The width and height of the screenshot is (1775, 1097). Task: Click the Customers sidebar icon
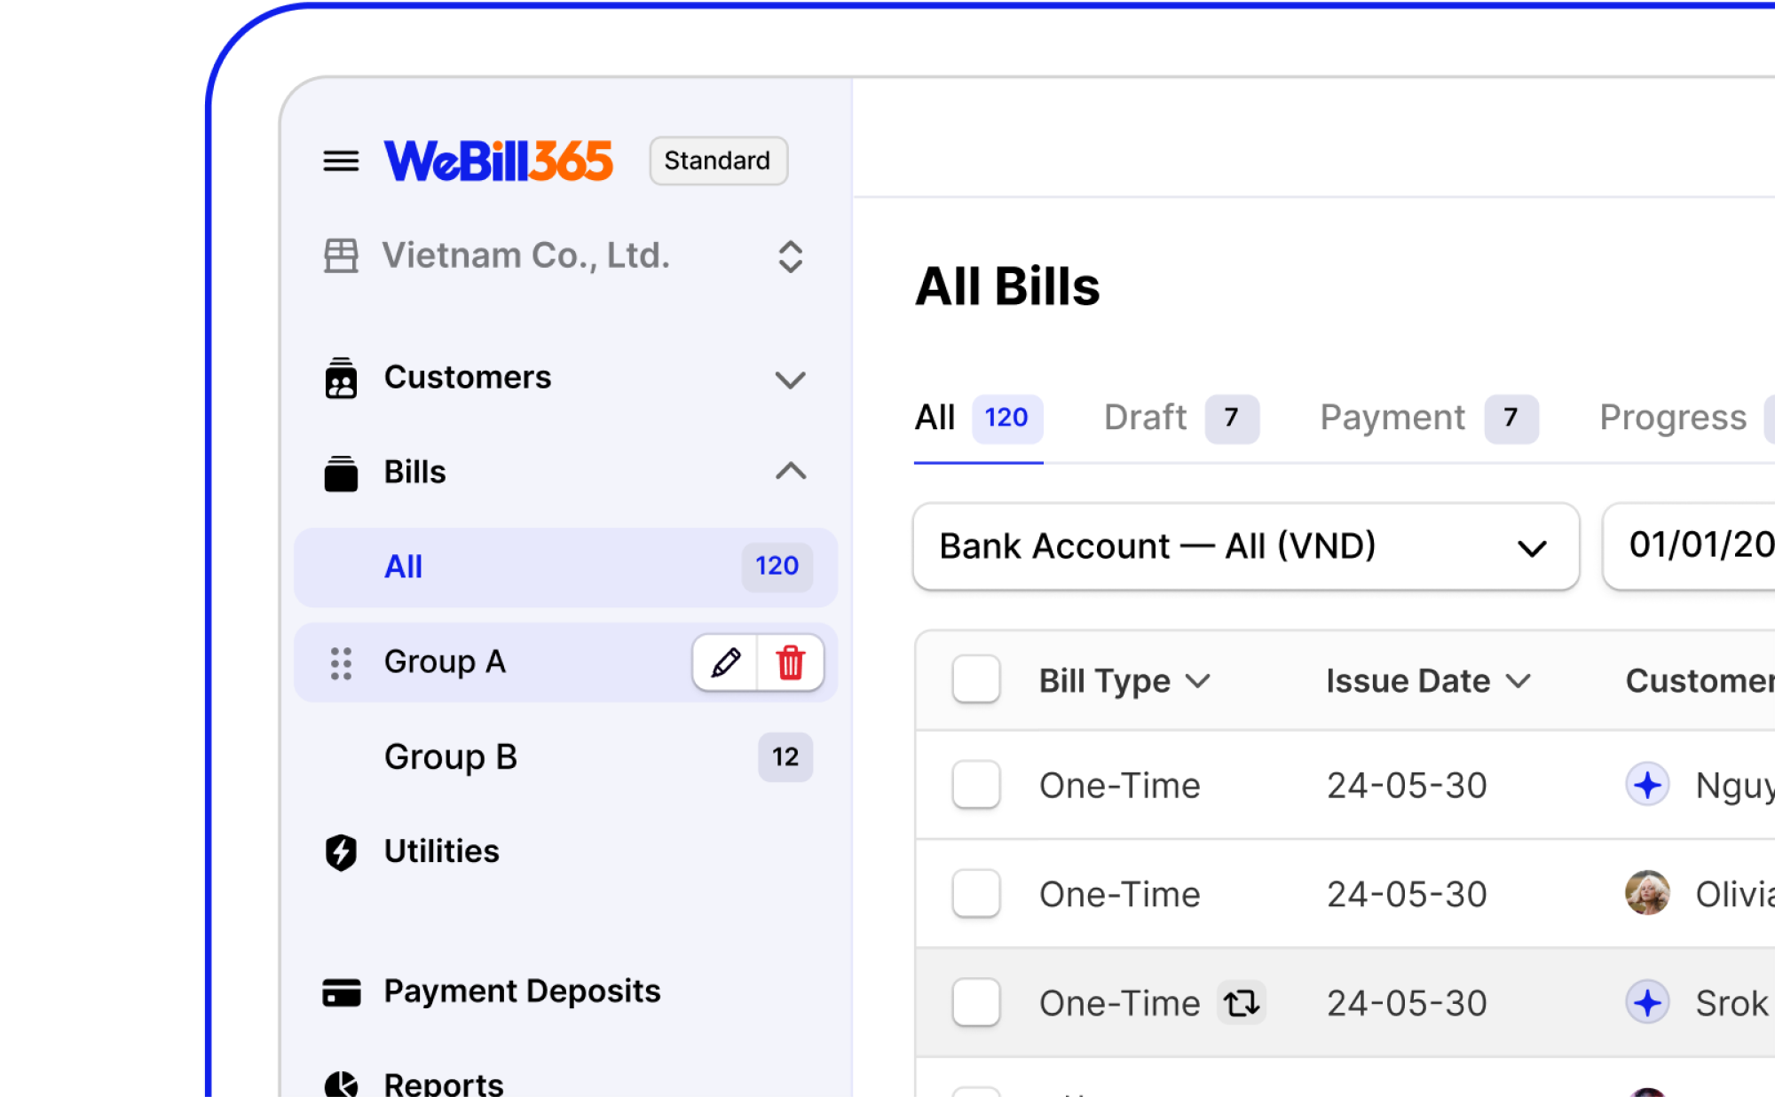(341, 378)
